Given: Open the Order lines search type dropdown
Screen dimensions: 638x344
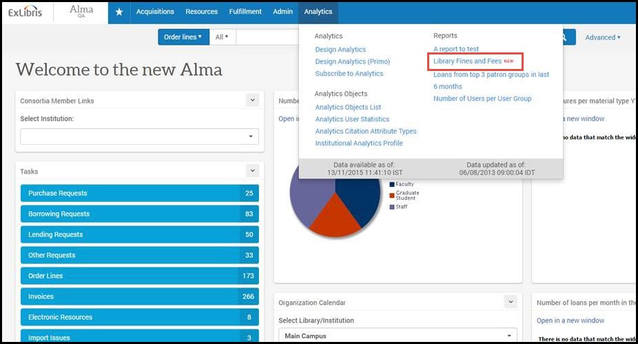Looking at the screenshot, I should (x=183, y=37).
